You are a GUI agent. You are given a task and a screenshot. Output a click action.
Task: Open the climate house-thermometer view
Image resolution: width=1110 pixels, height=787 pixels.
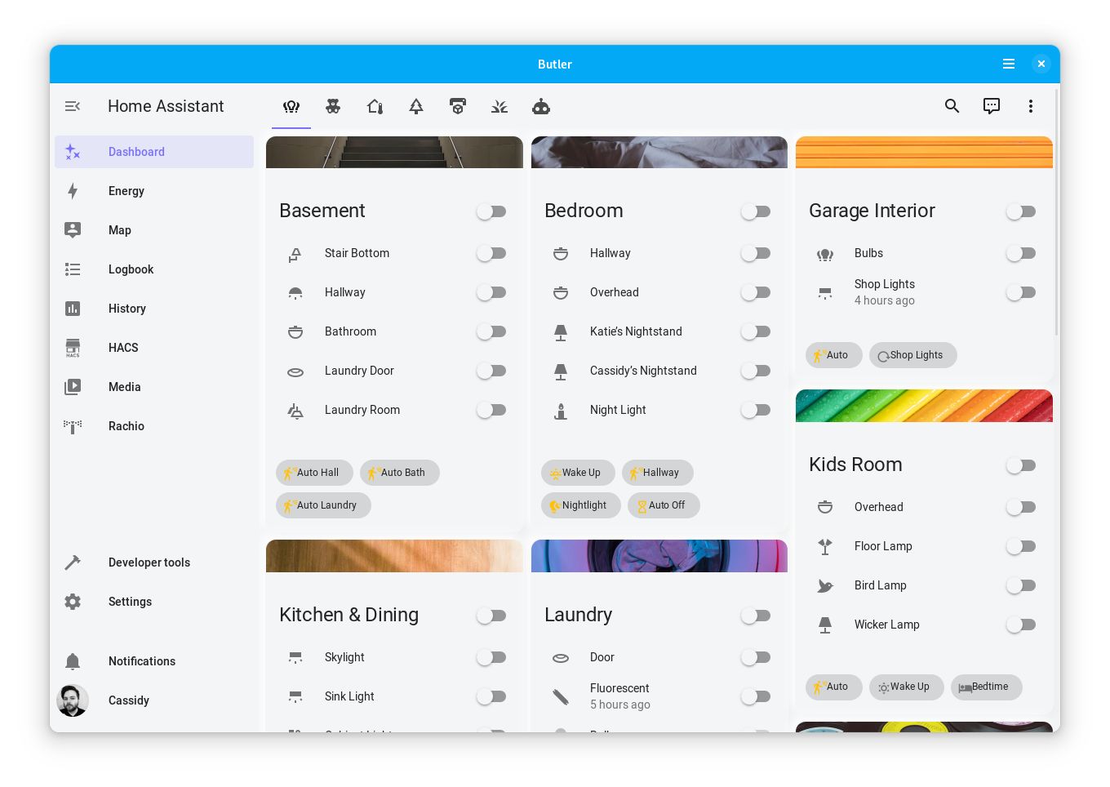(x=375, y=106)
